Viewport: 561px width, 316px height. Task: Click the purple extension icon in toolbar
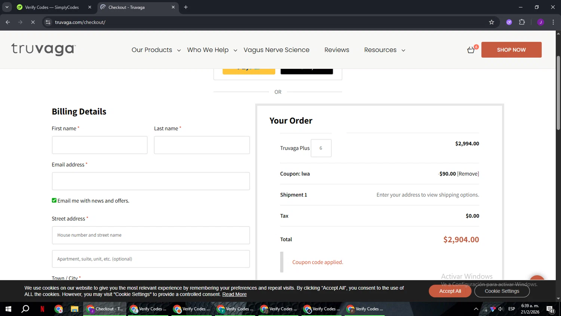point(509,22)
